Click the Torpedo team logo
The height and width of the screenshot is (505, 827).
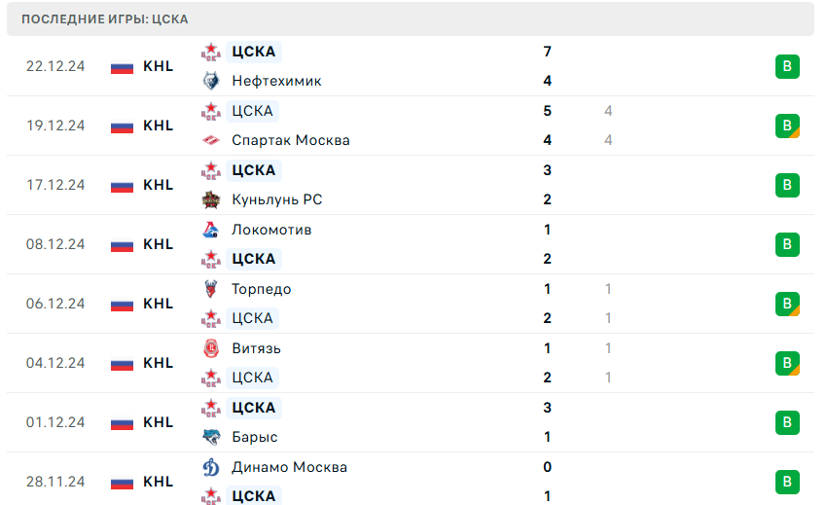coord(211,289)
